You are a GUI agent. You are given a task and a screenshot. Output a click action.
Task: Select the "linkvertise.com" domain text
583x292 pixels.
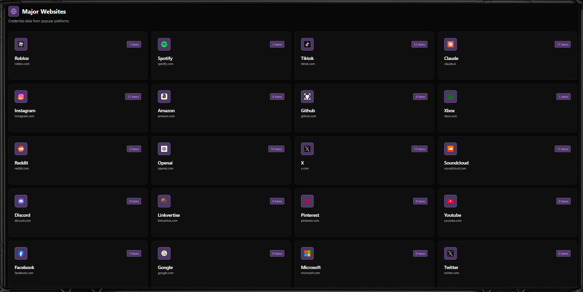point(168,221)
